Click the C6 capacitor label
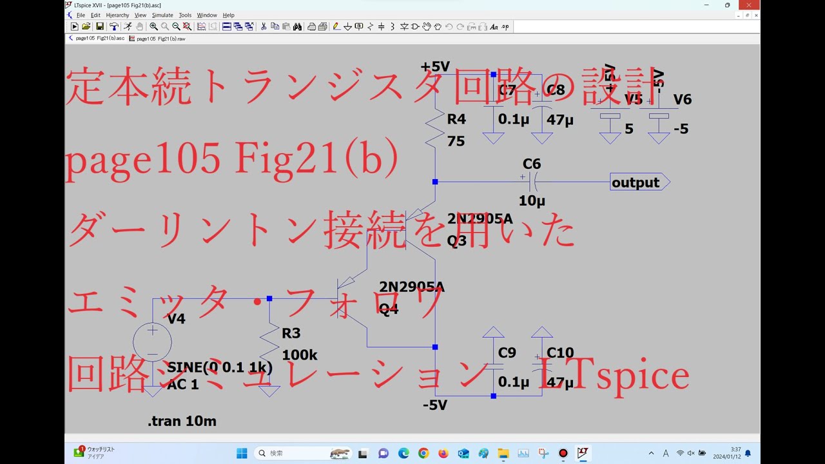The width and height of the screenshot is (825, 464). (x=532, y=165)
